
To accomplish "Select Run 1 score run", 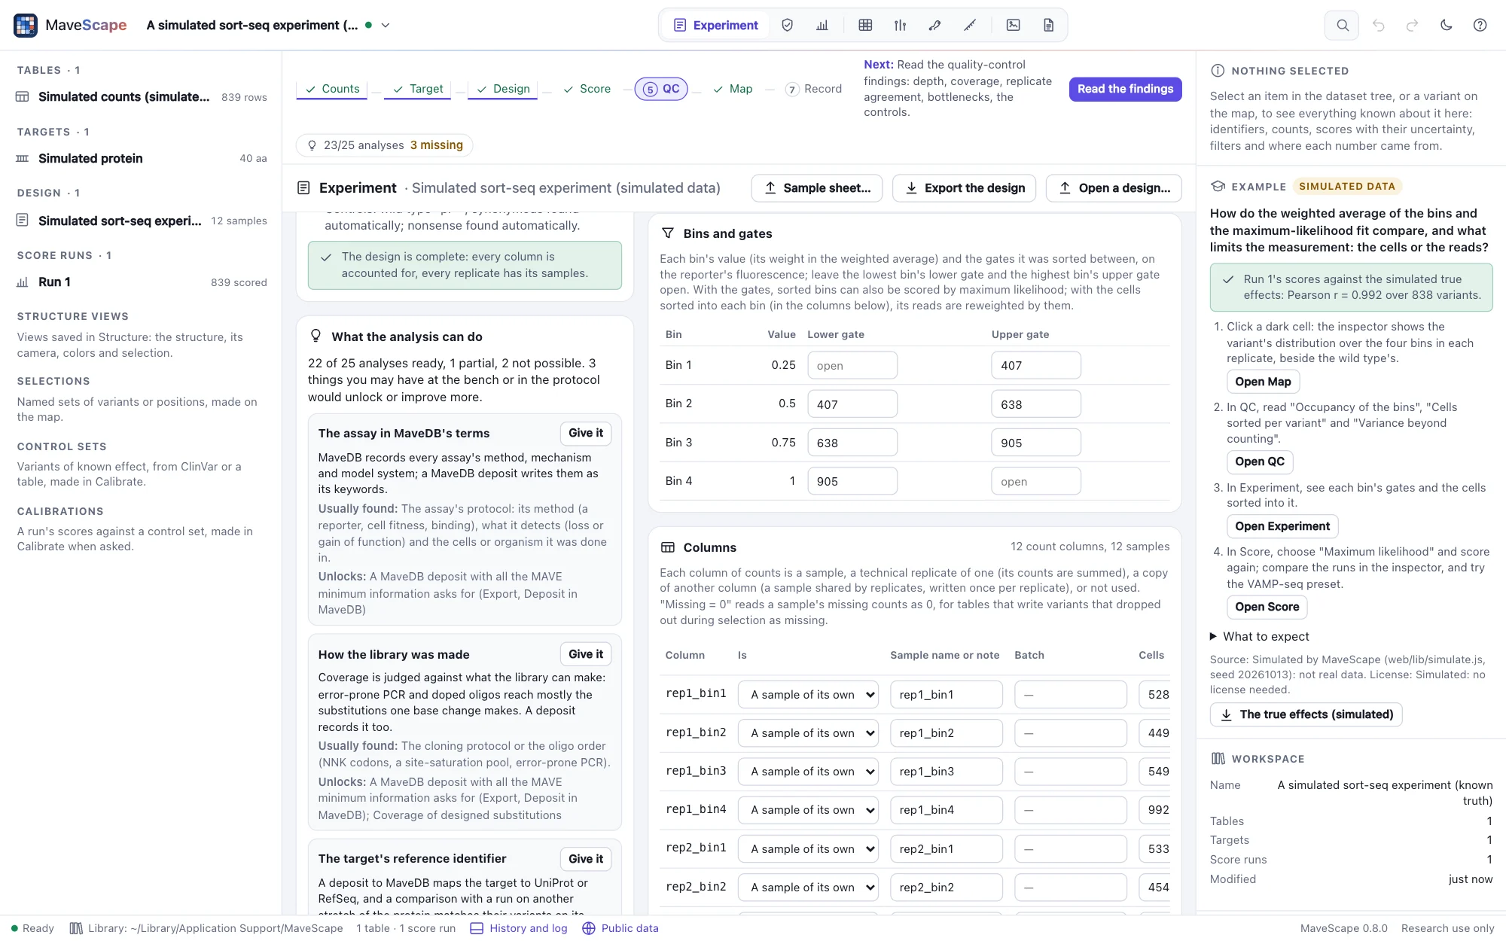I will (x=142, y=282).
